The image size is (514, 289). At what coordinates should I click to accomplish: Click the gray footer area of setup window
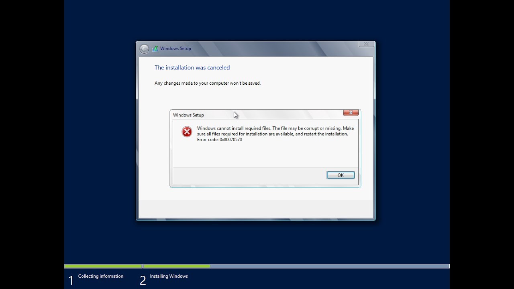pos(256,209)
